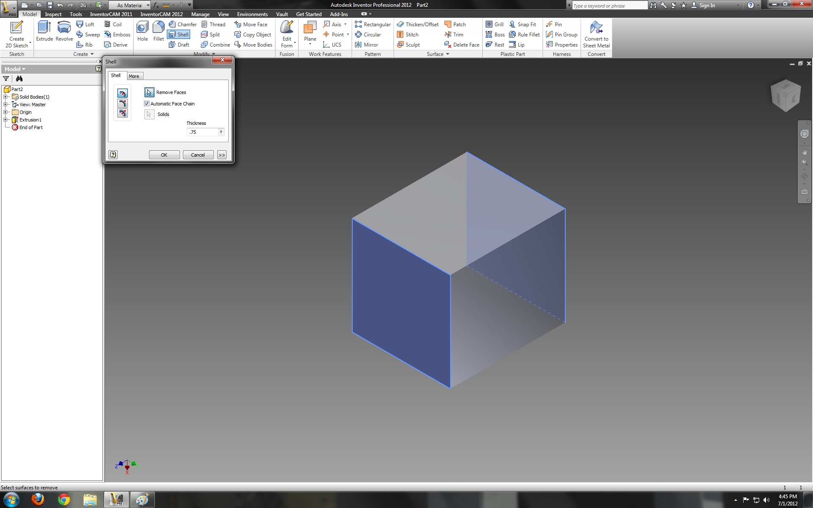Expand the Solid Bodies tree item
This screenshot has height=508, width=813.
coord(5,97)
